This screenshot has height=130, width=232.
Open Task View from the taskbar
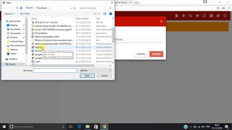click(x=71, y=127)
